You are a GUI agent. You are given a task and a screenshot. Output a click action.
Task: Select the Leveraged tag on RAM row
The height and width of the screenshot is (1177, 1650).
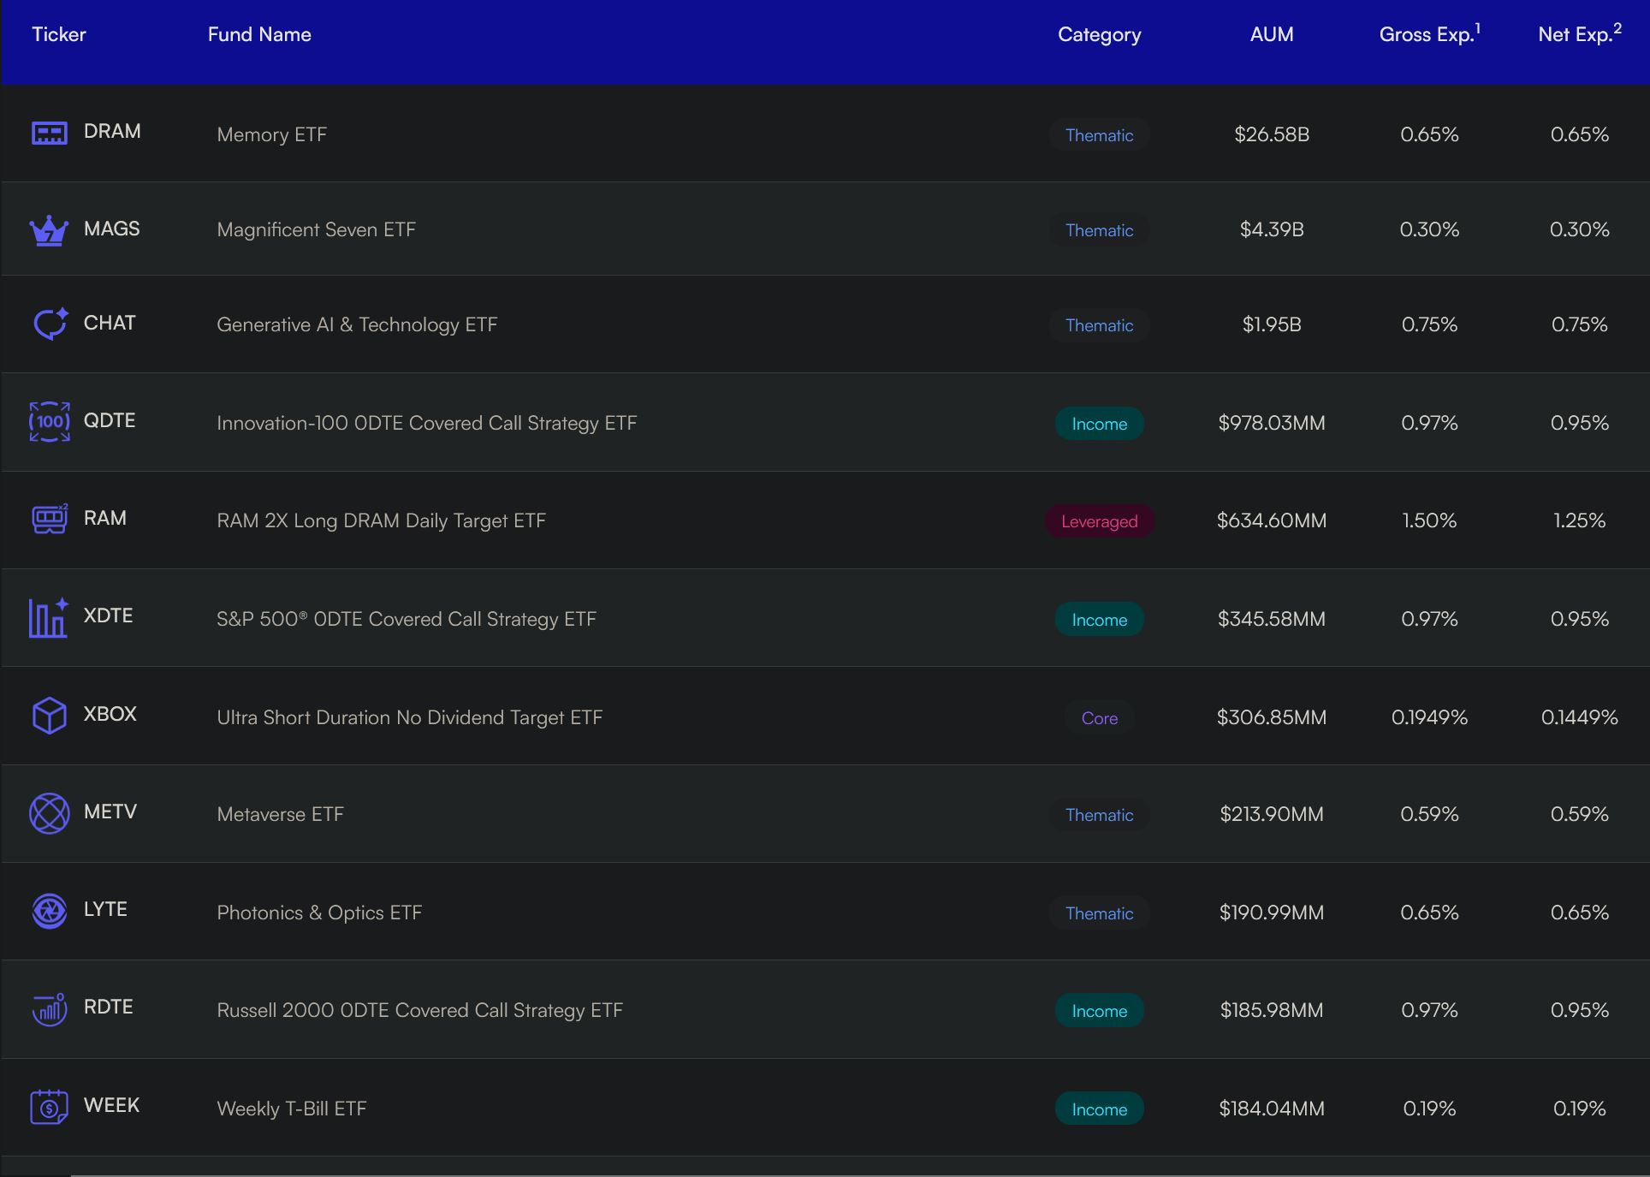tap(1099, 521)
